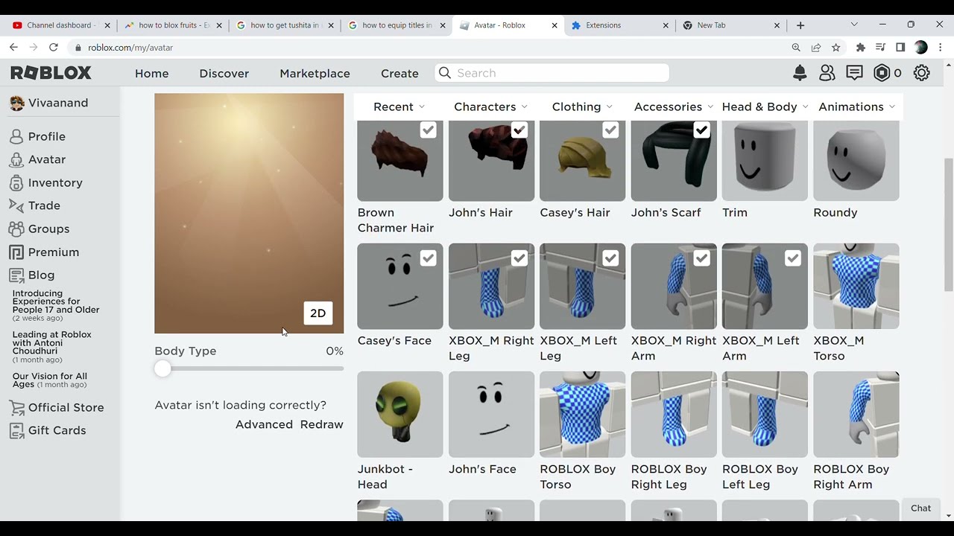This screenshot has height=536, width=954.
Task: Go to Discover in top navigation
Action: 224,73
